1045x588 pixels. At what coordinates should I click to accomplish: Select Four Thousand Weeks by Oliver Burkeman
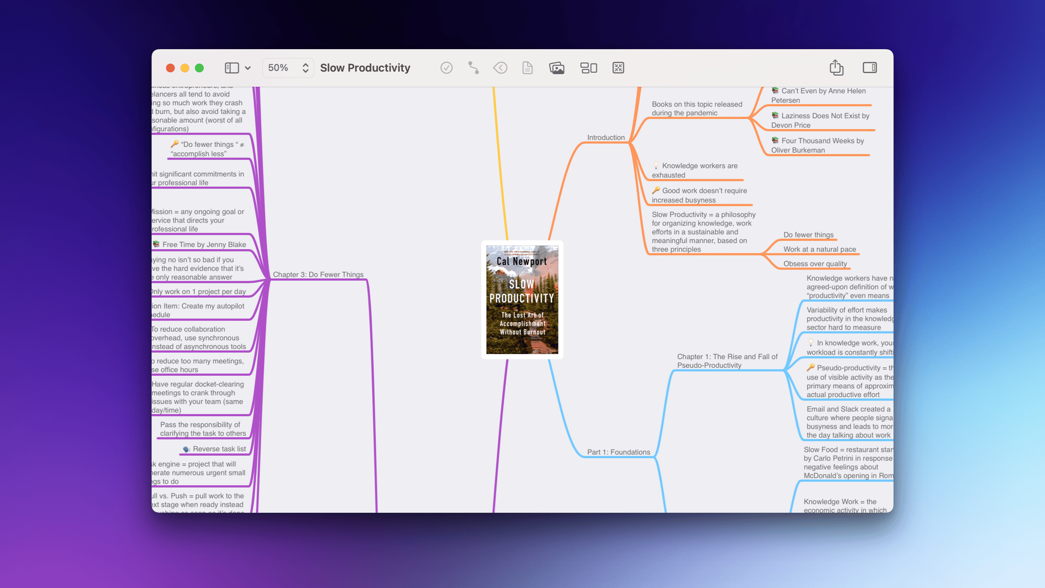tap(818, 145)
